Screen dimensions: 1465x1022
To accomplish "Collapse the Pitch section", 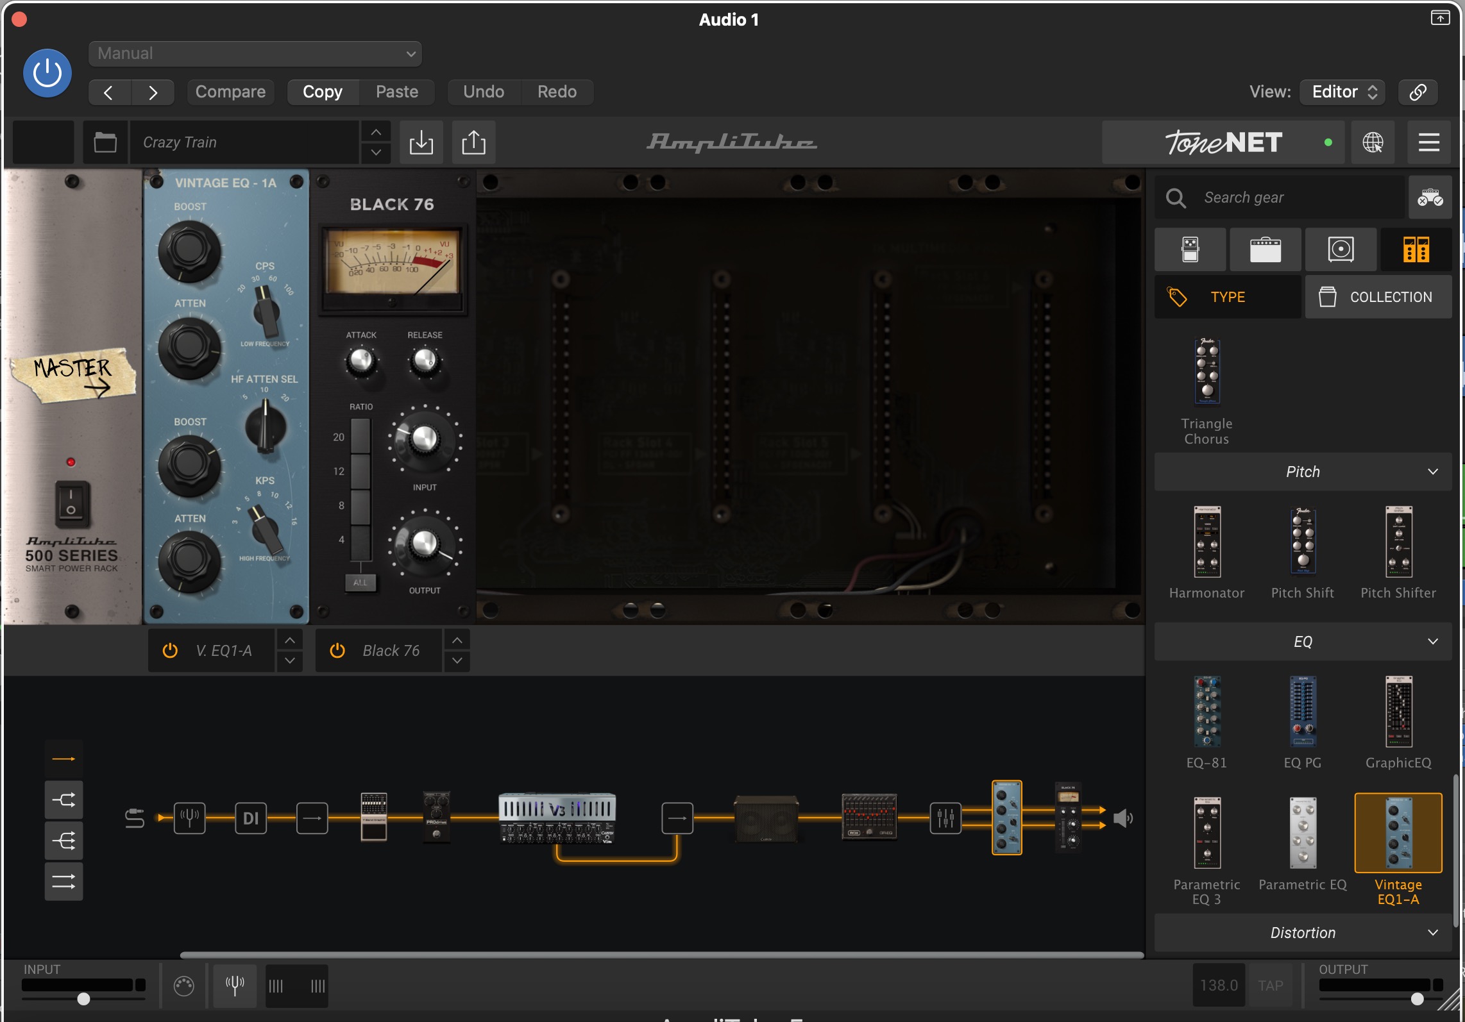I will [1303, 472].
